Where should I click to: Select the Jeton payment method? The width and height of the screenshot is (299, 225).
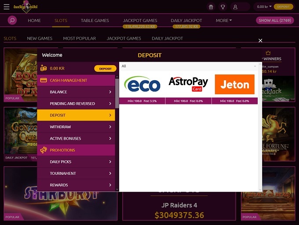(234, 84)
